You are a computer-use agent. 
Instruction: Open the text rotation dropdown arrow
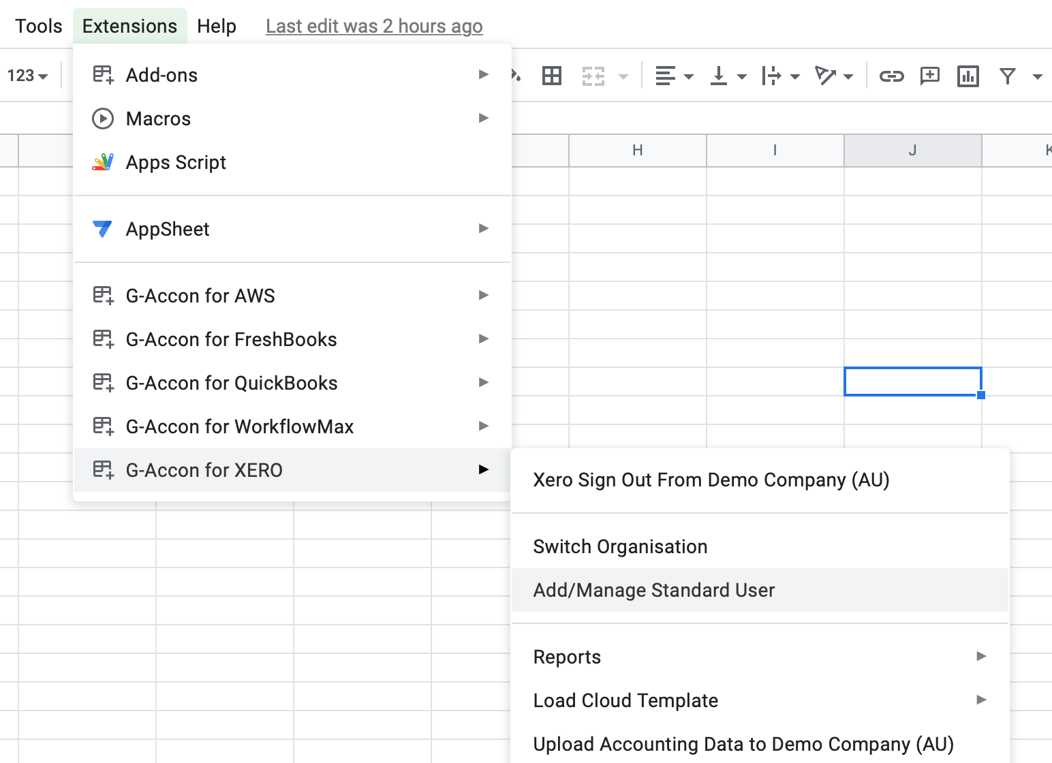[848, 76]
